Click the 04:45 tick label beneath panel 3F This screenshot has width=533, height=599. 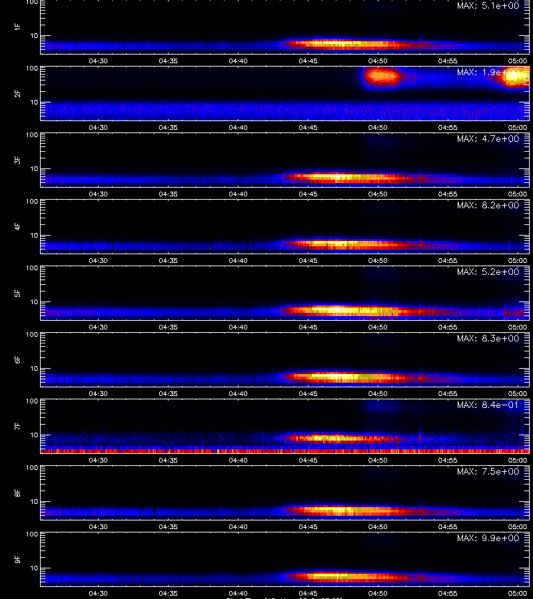pyautogui.click(x=308, y=194)
